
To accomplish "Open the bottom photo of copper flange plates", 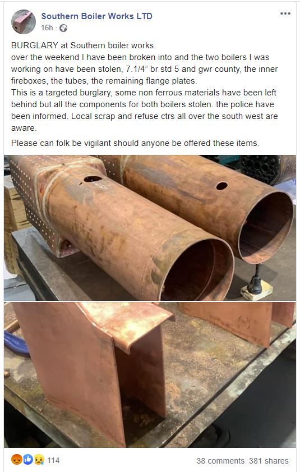I will tap(150, 375).
